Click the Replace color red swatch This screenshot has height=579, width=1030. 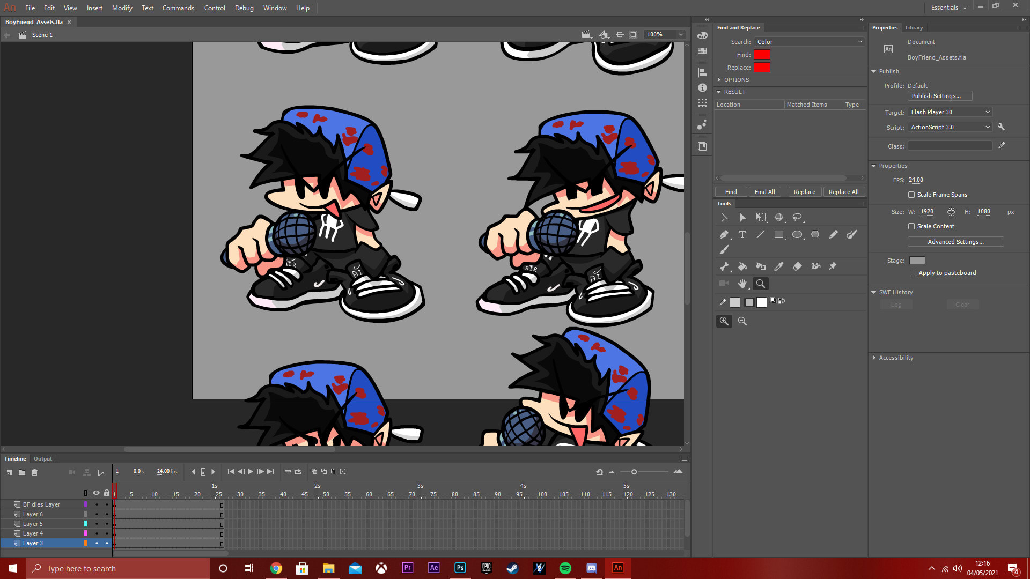point(762,68)
